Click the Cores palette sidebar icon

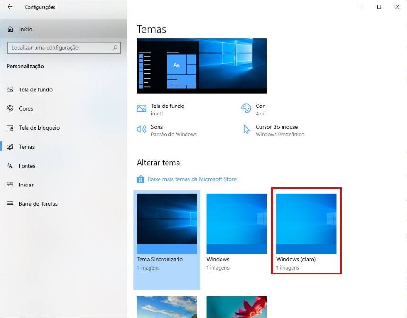[10, 108]
